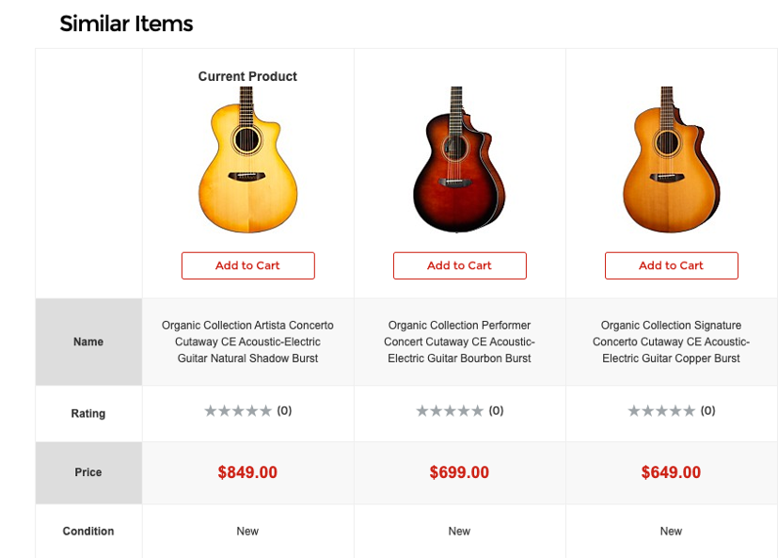Click the Current Product label

(x=247, y=76)
